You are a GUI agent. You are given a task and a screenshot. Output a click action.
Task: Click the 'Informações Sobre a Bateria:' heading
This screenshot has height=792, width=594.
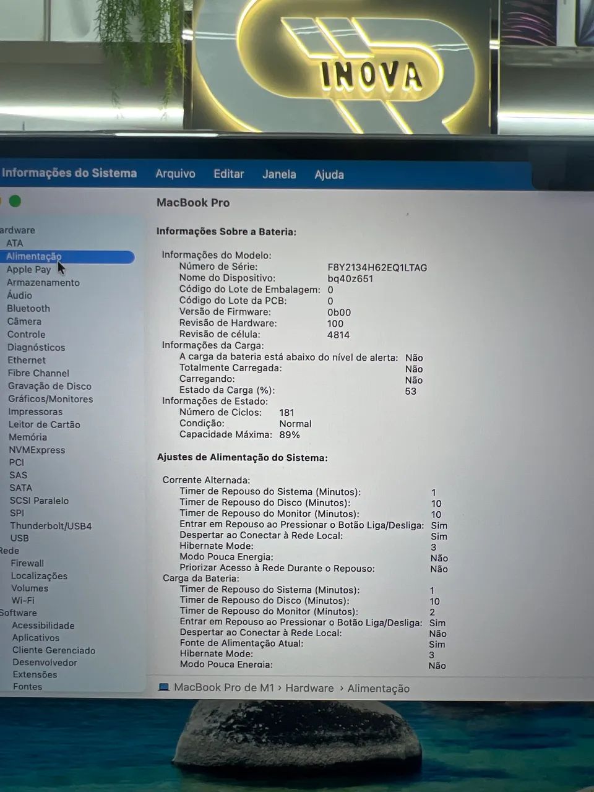click(226, 231)
